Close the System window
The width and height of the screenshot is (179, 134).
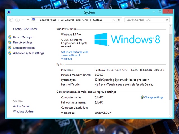tap(168, 11)
